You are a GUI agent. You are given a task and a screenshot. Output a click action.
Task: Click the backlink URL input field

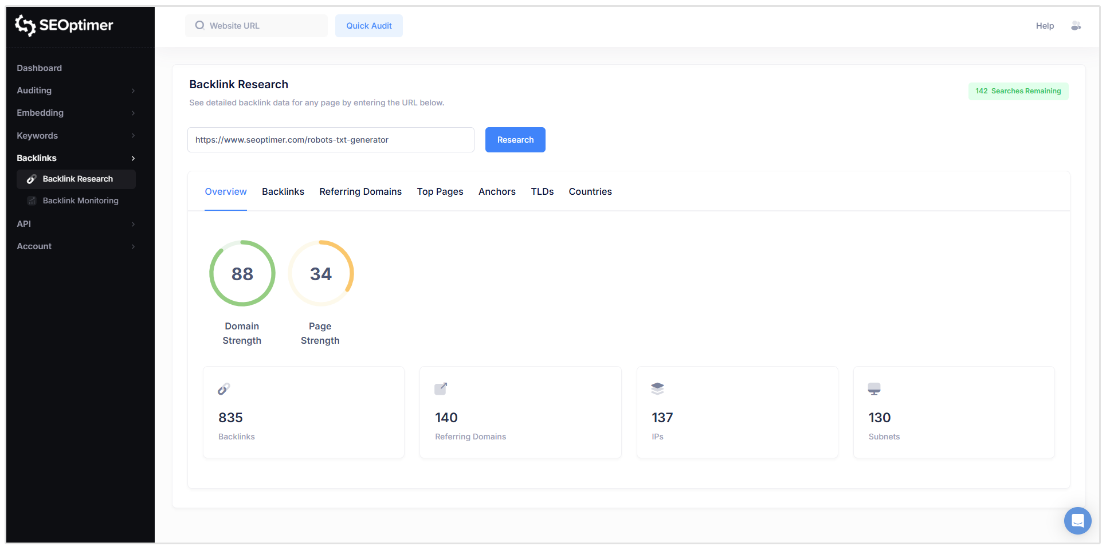coord(331,140)
